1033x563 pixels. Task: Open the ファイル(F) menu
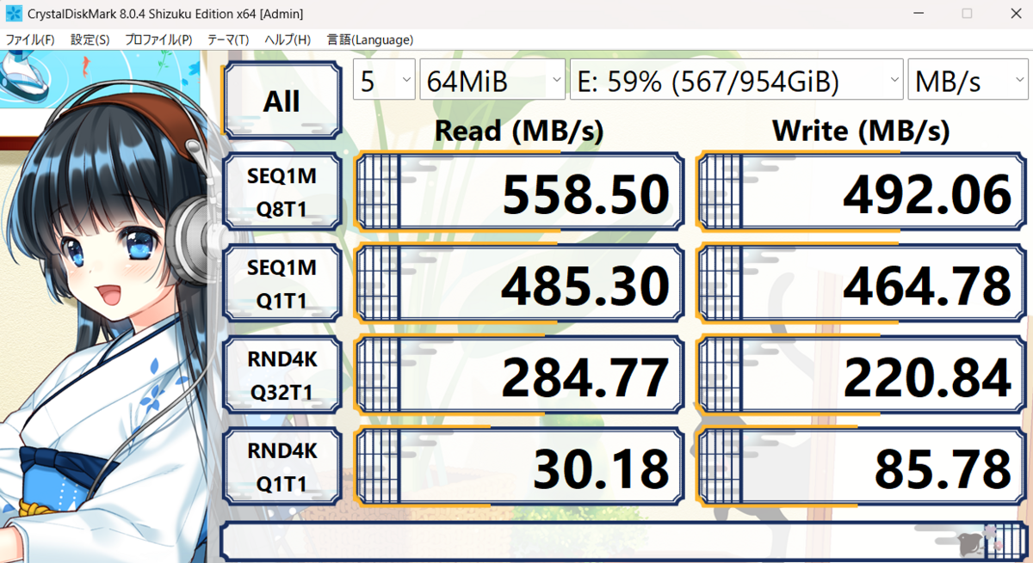(30, 40)
